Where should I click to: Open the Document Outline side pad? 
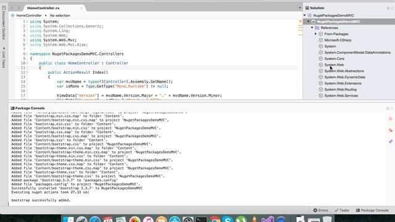(4, 23)
